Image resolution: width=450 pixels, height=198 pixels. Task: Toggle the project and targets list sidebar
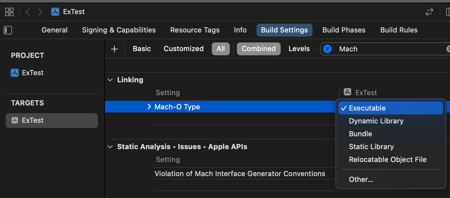(x=8, y=30)
